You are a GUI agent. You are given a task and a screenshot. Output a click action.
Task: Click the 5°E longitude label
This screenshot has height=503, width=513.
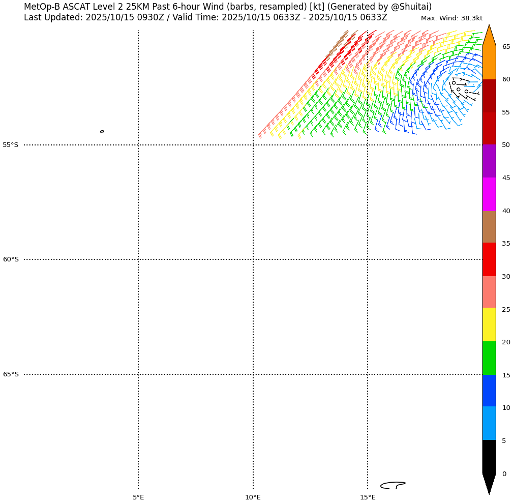[138, 497]
